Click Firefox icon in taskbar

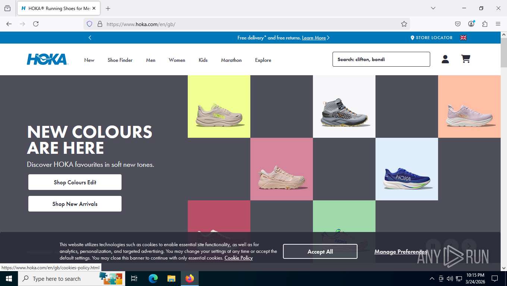click(x=190, y=279)
